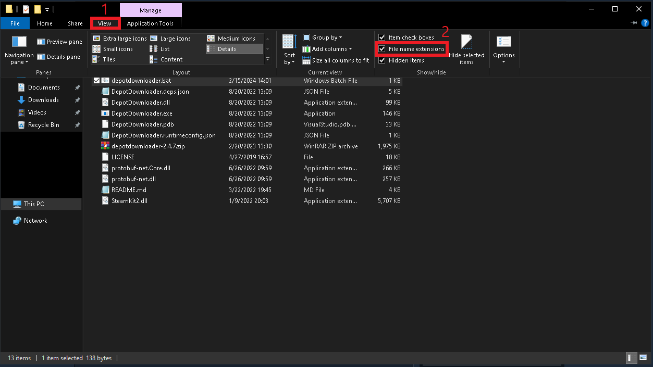Select the DepotDownloader.pdb file
653x367 pixels.
coord(143,124)
